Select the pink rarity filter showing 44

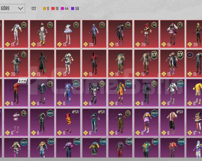[62, 8]
